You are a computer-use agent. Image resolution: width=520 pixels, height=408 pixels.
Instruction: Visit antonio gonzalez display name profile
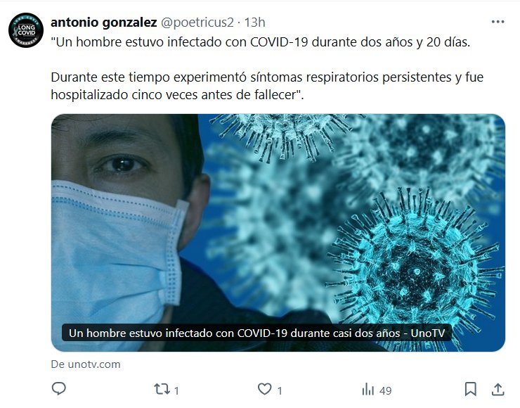pos(104,23)
